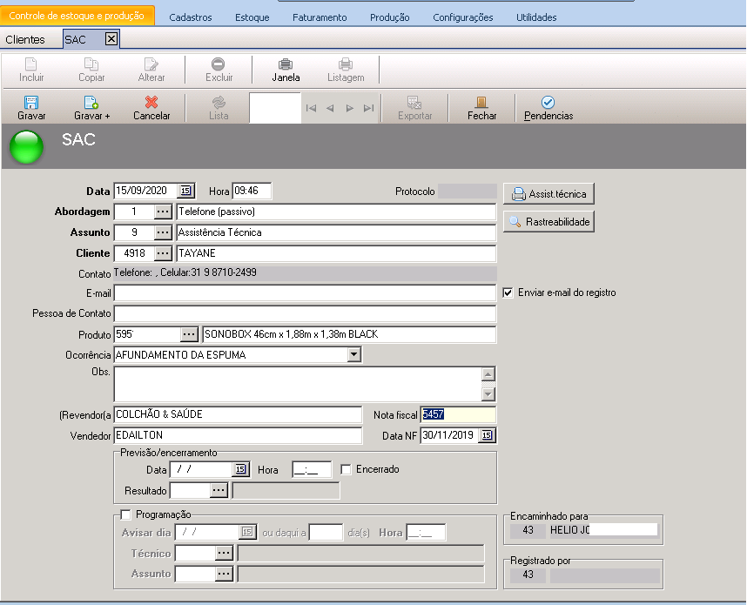The height and width of the screenshot is (605, 747).
Task: Open the Janela printer icon
Action: pyautogui.click(x=286, y=64)
